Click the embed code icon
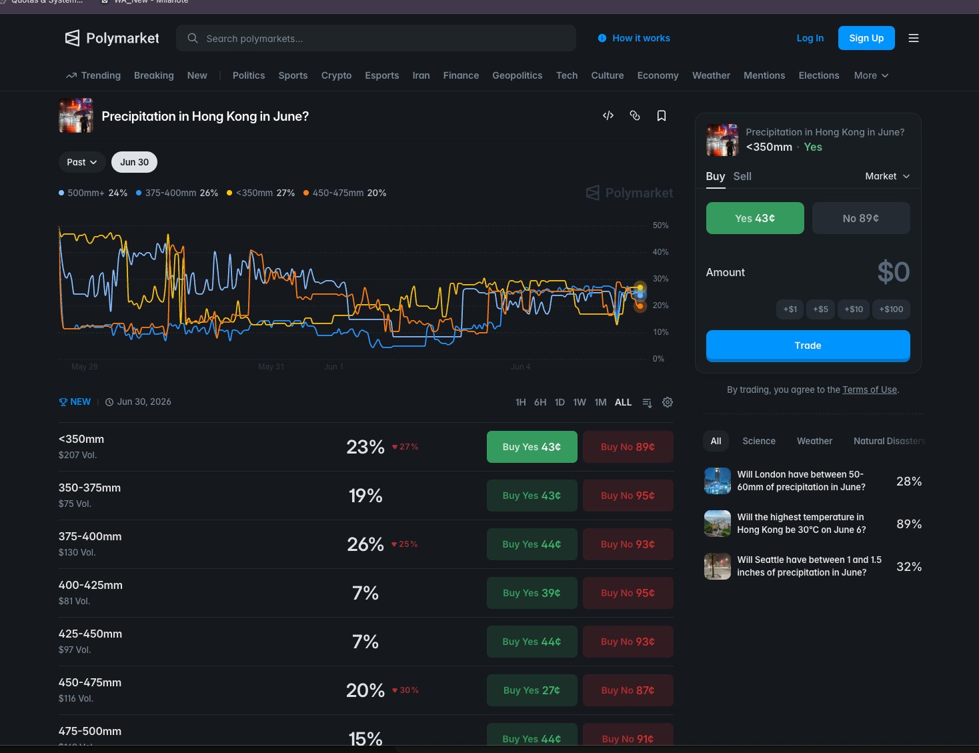 point(608,115)
